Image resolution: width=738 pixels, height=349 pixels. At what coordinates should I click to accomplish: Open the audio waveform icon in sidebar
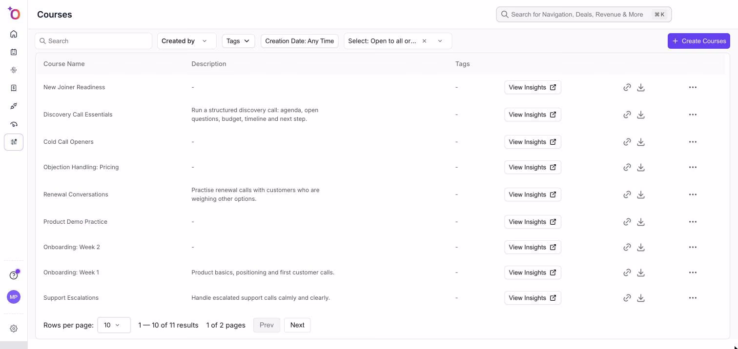14,70
